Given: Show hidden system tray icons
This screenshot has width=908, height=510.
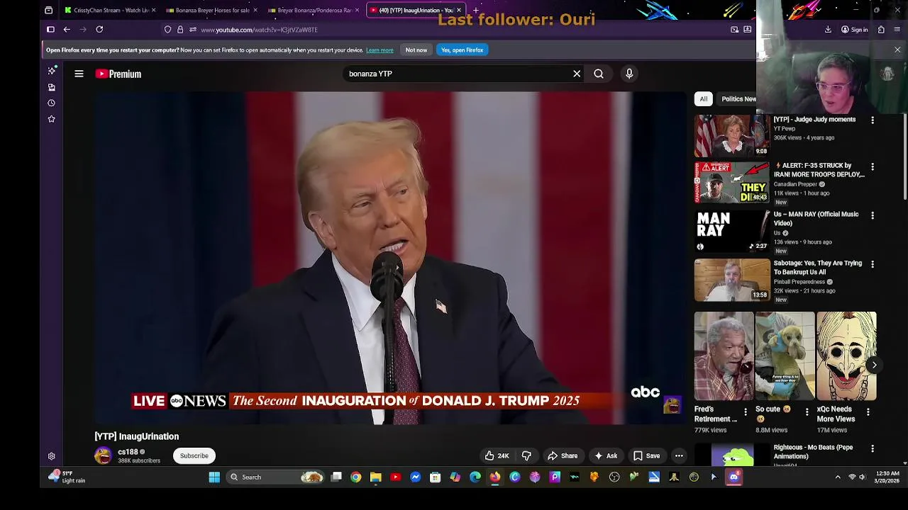Looking at the screenshot, I should pyautogui.click(x=838, y=477).
